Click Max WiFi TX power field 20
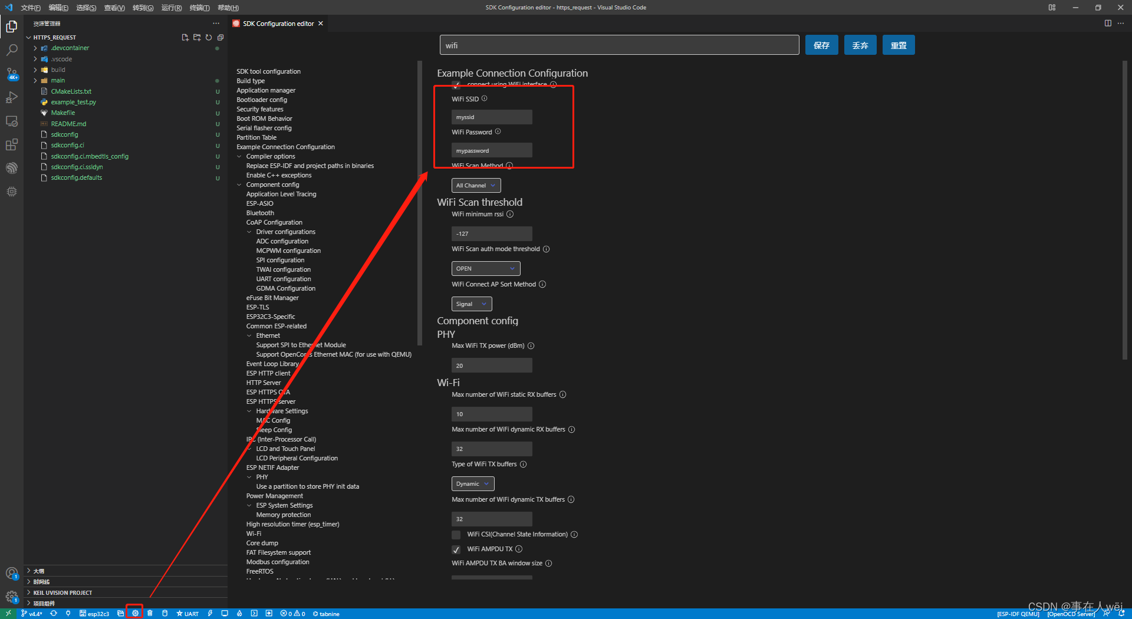 point(492,366)
